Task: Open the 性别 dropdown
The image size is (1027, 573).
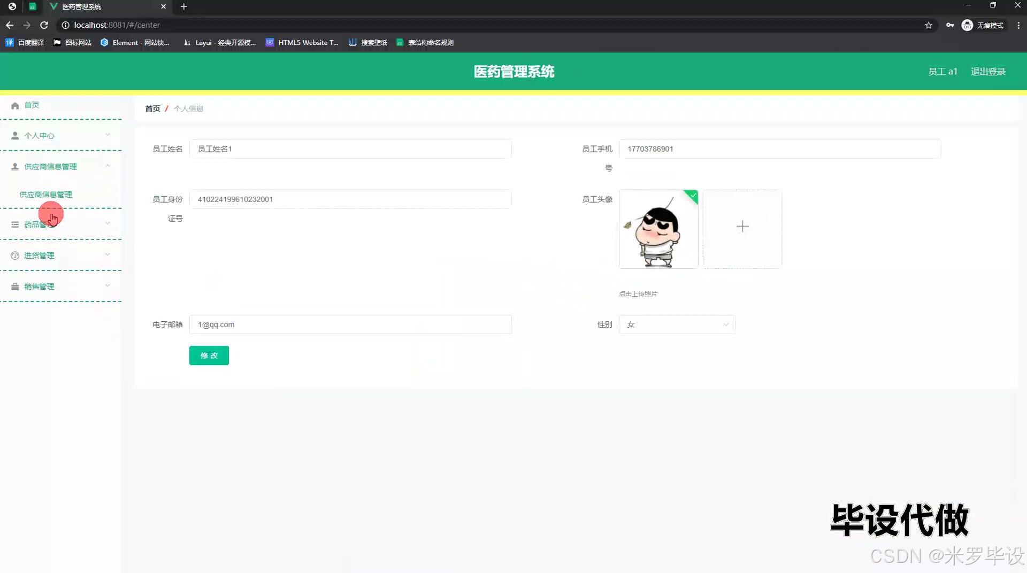Action: coord(677,324)
